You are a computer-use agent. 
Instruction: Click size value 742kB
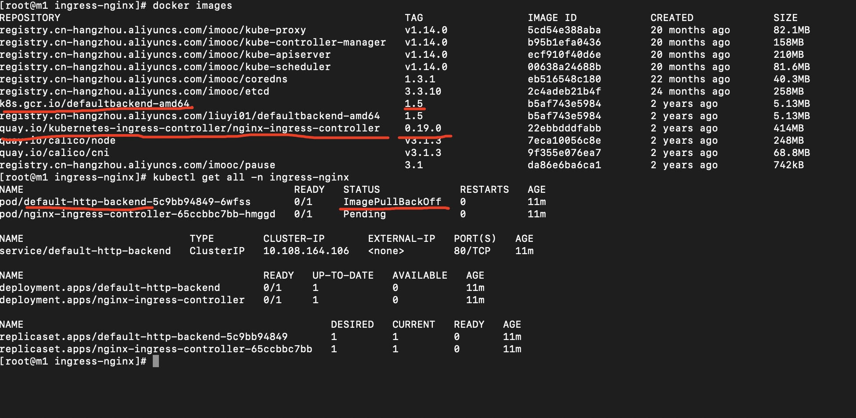[x=788, y=165]
